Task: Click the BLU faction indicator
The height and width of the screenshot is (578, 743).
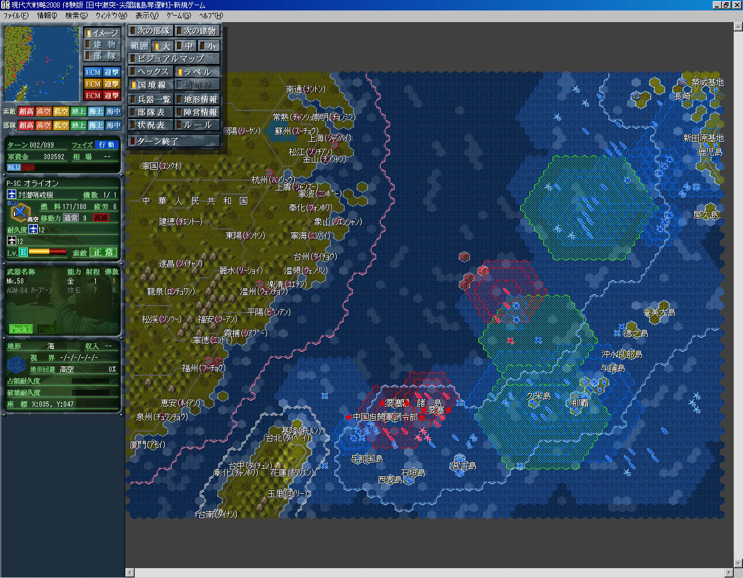Action: coord(14,167)
